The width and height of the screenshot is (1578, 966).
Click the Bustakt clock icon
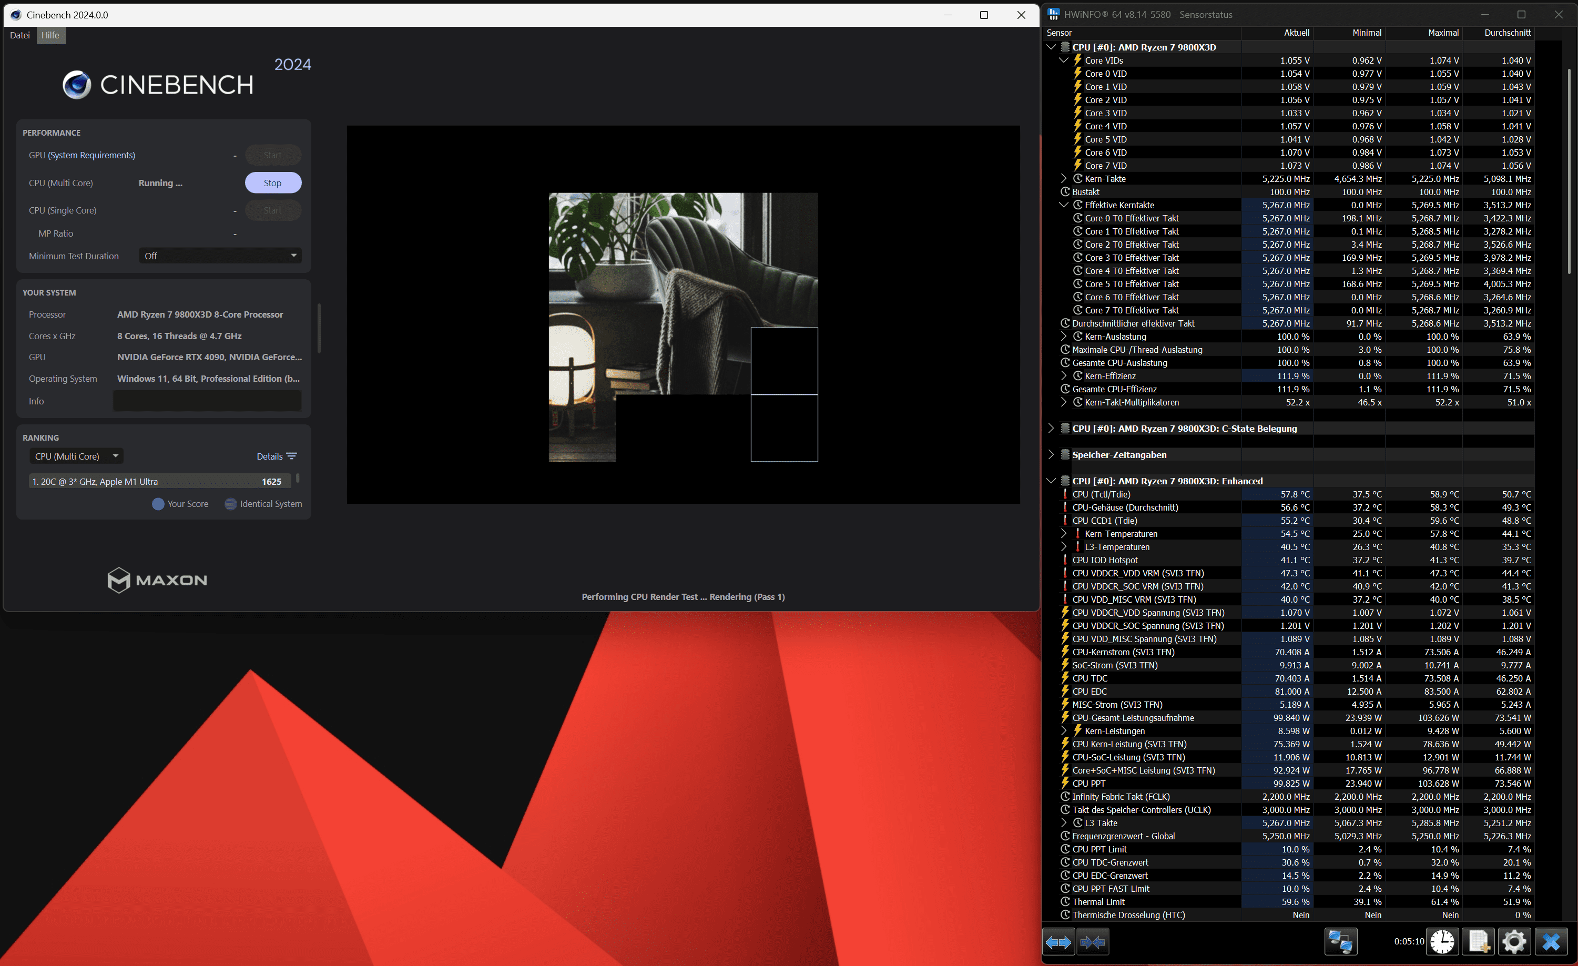1065,192
